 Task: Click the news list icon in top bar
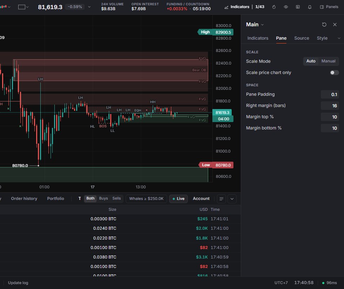pyautogui.click(x=298, y=7)
